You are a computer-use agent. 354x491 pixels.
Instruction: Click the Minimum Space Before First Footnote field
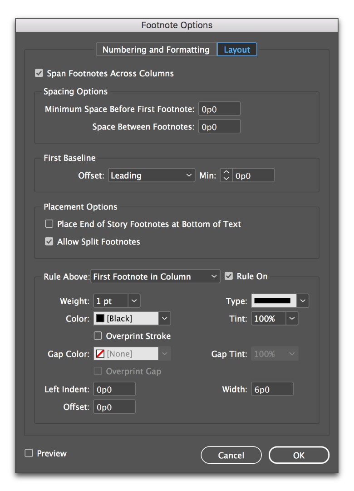(219, 109)
